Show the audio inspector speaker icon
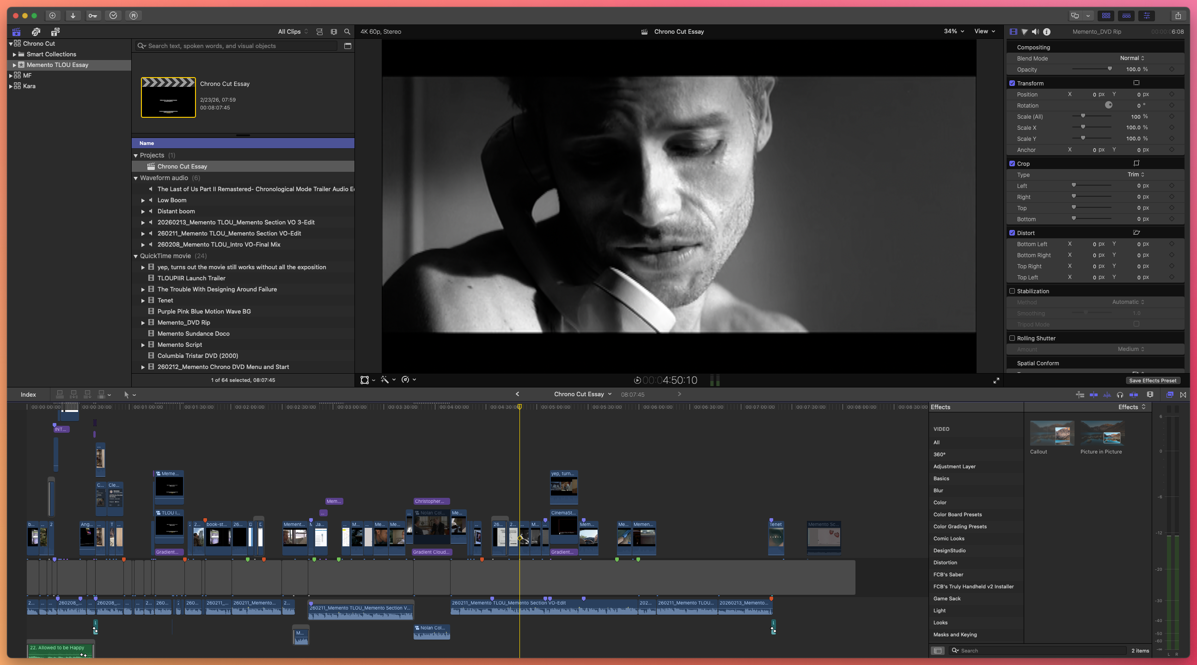 click(x=1035, y=31)
